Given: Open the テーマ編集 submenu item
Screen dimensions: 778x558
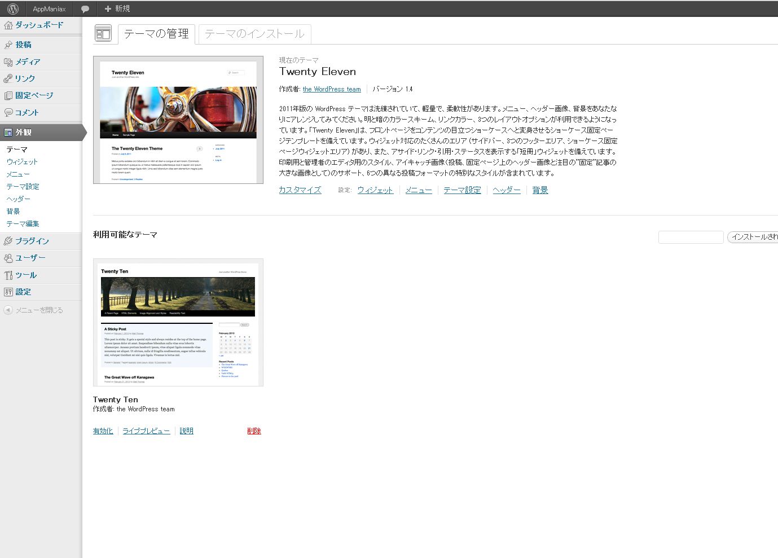Looking at the screenshot, I should pyautogui.click(x=23, y=224).
